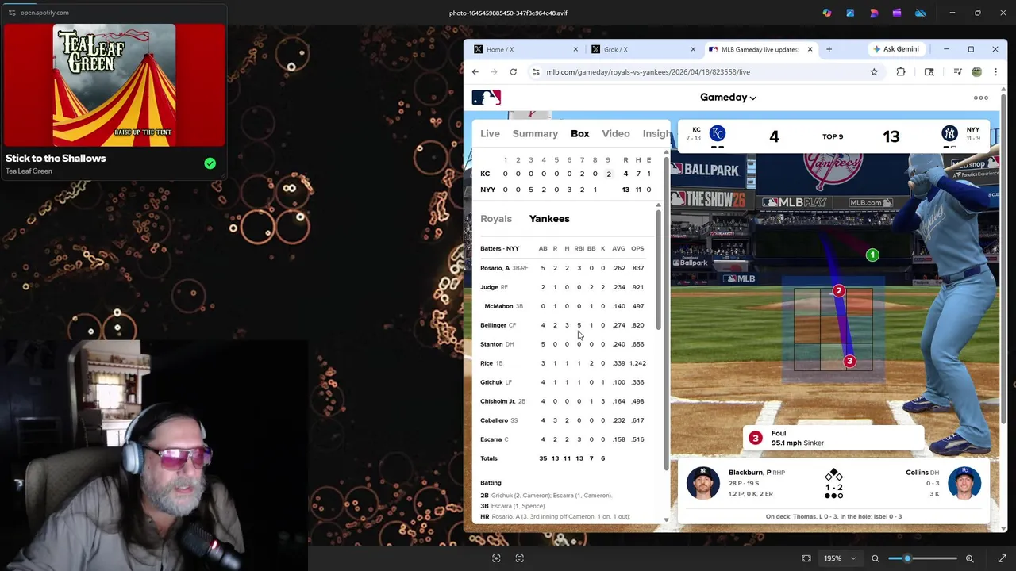This screenshot has width=1016, height=571.
Task: Click the zoom in magnifier icon
Action: coord(969,558)
